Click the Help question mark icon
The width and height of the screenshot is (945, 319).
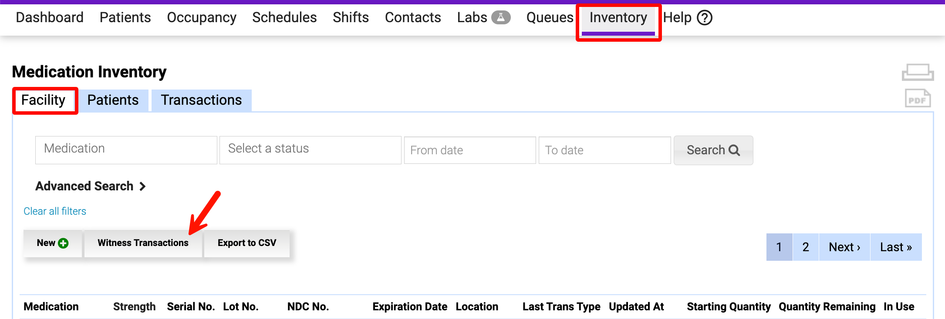pos(705,18)
